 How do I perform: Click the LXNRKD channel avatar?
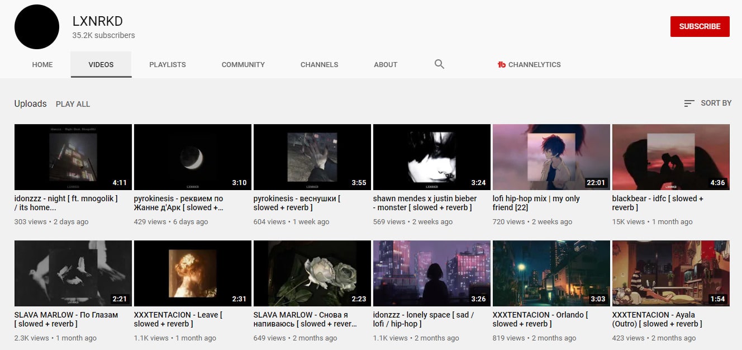pyautogui.click(x=37, y=27)
